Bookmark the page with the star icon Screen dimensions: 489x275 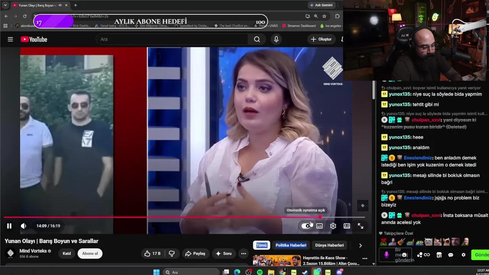click(324, 16)
